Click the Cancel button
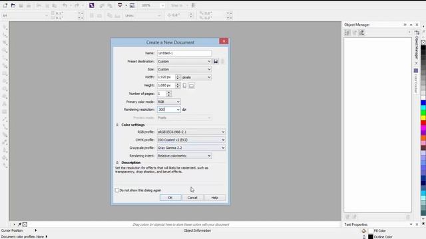Screen dimensions: 426x239 192,198
